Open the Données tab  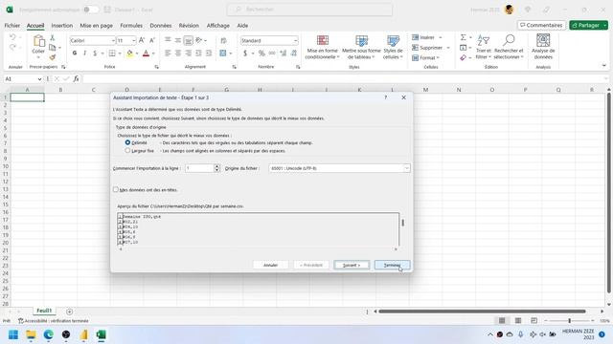161,26
